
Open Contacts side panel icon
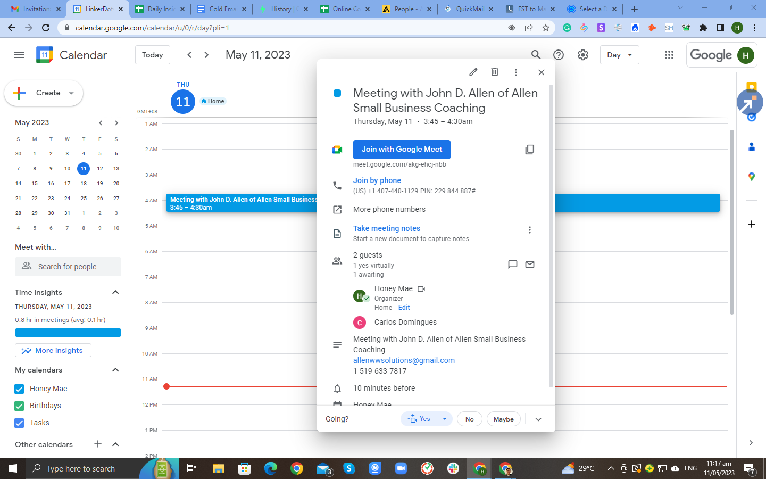tap(752, 147)
